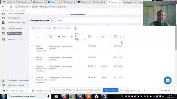Open Telegram from the taskbar
Viewport: 177px width, 99px height.
[x=80, y=96]
